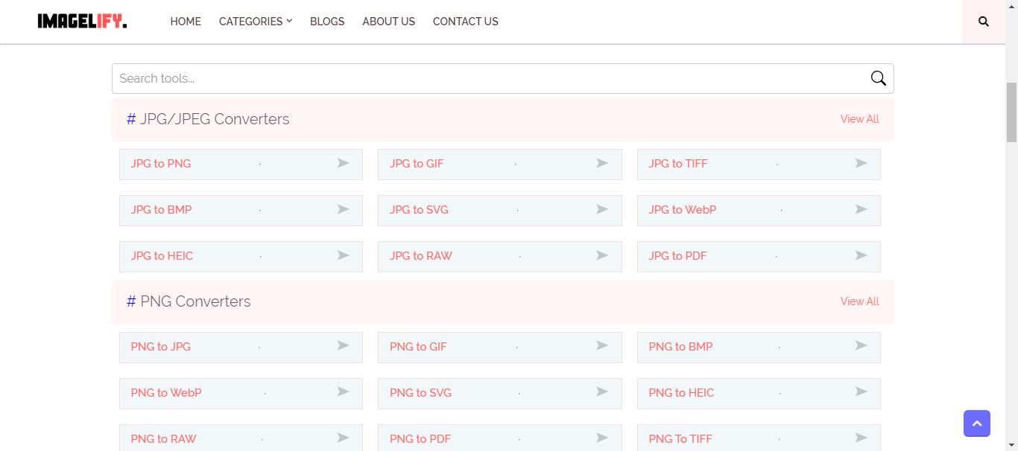Click the arrow icon on JPG to PDF card
Screen dimensions: 1018x451
[861, 255]
